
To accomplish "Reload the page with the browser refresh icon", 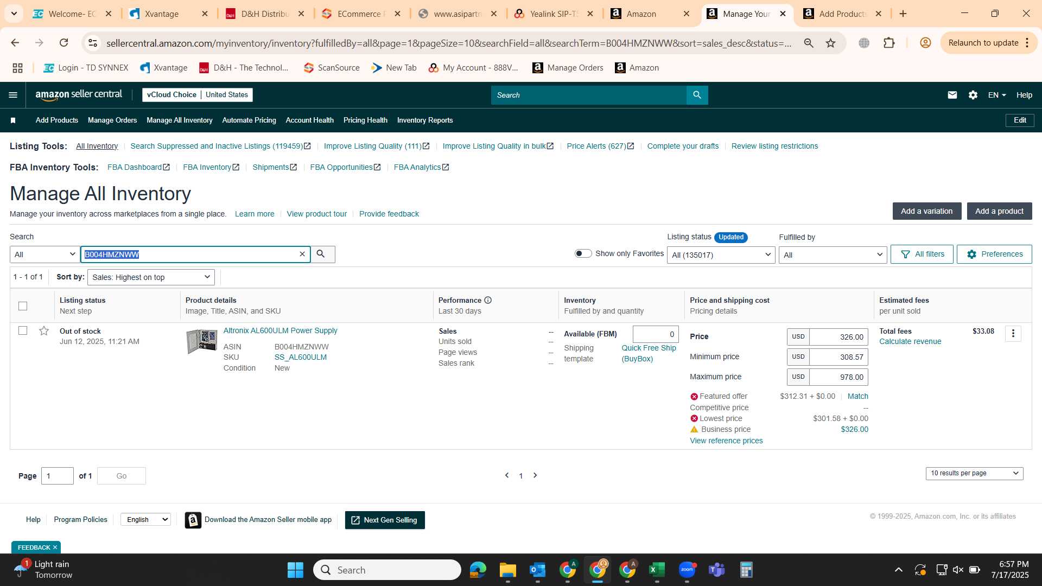I will [63, 43].
